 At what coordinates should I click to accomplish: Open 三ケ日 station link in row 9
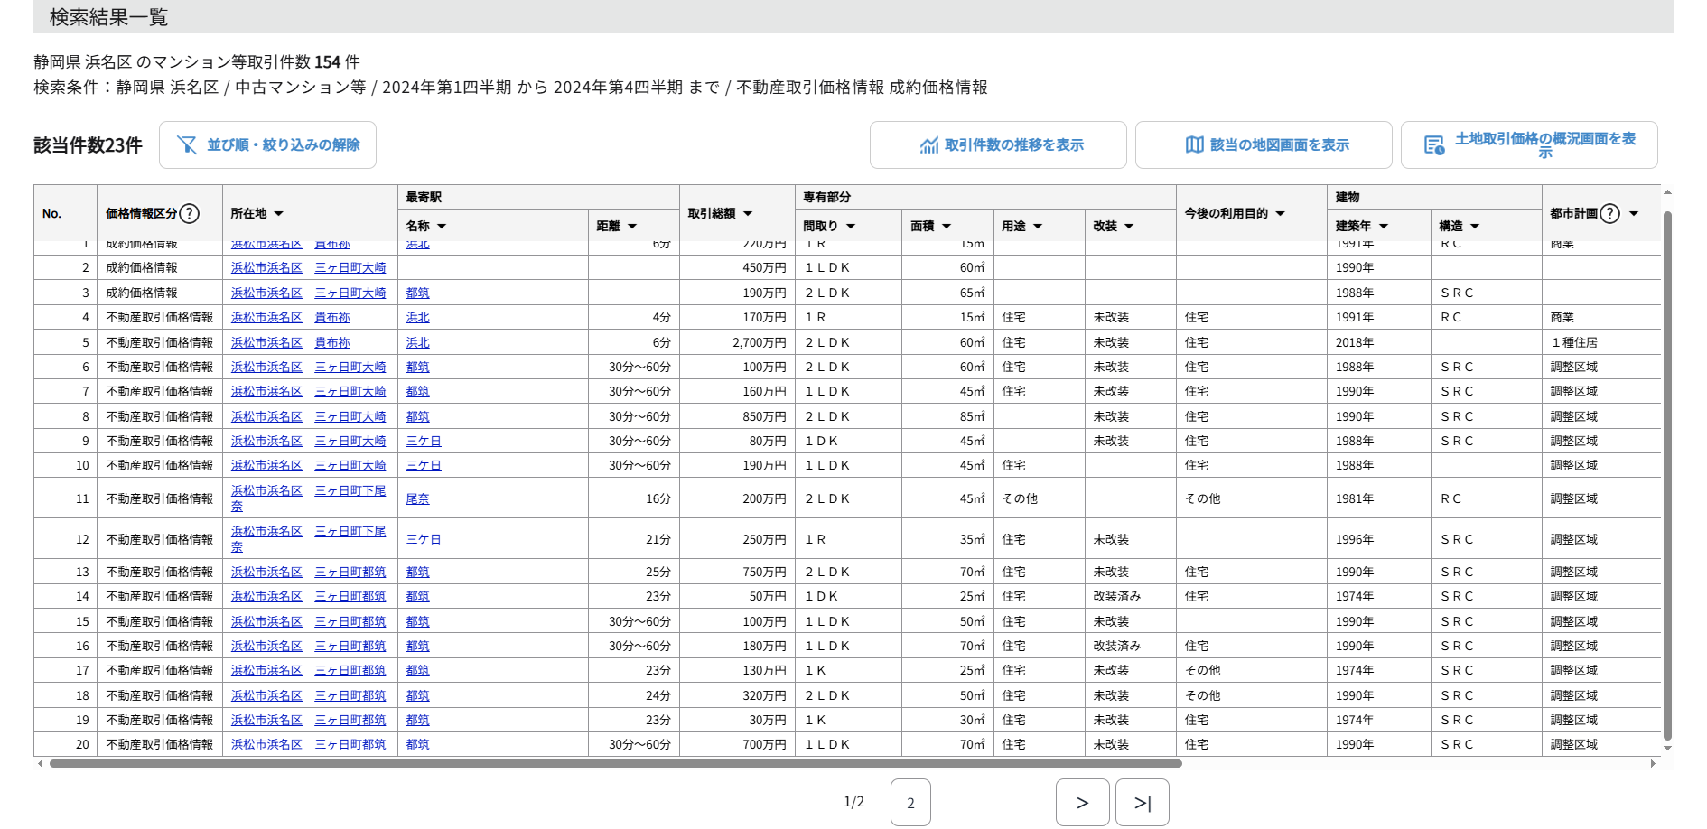pyautogui.click(x=424, y=442)
